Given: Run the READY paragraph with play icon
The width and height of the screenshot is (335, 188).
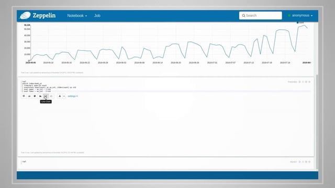Looking at the screenshot, I should pyautogui.click(x=300, y=162).
